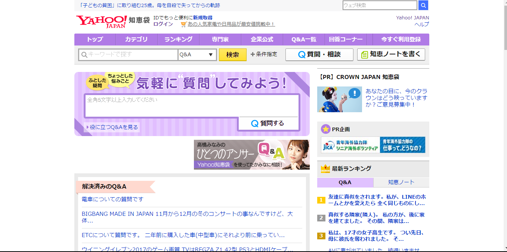The width and height of the screenshot is (507, 252).
Task: Open the Q&A search category dropdown
Action: tap(197, 54)
